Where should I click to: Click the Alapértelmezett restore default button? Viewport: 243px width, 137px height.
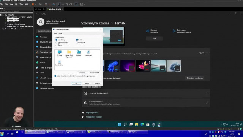[95, 73]
